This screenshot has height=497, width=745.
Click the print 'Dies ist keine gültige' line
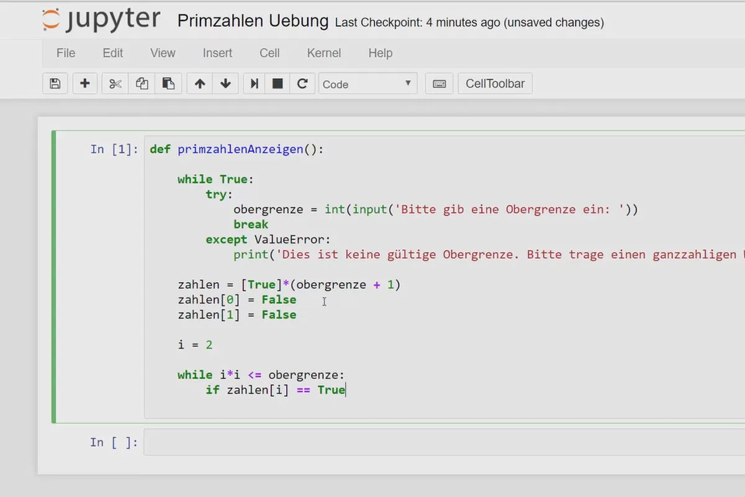tap(489, 255)
